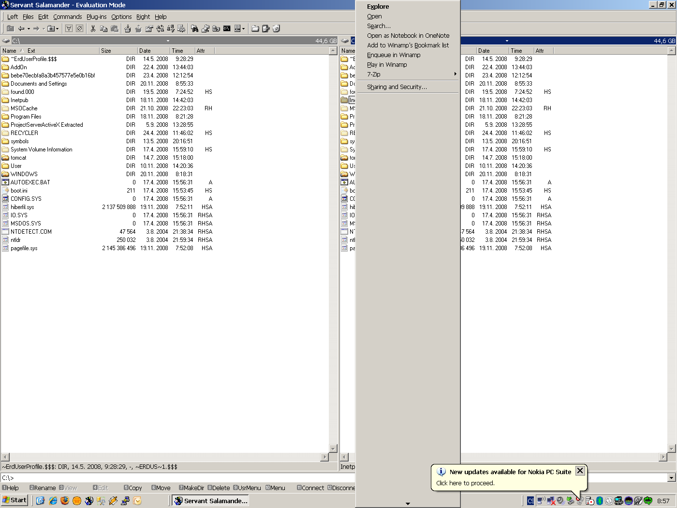This screenshot has height=508, width=677.
Task: Open history dropdown next to back arrow
Action: click(x=29, y=29)
